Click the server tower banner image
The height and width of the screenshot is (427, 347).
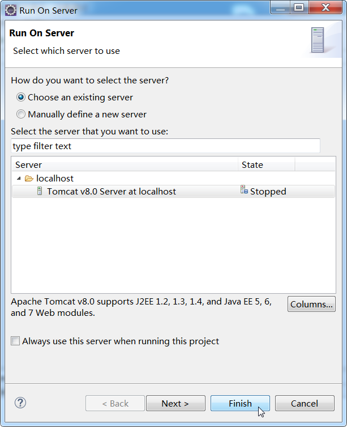coord(318,40)
